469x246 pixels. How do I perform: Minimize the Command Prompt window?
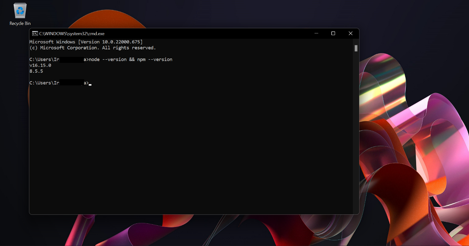click(x=316, y=33)
